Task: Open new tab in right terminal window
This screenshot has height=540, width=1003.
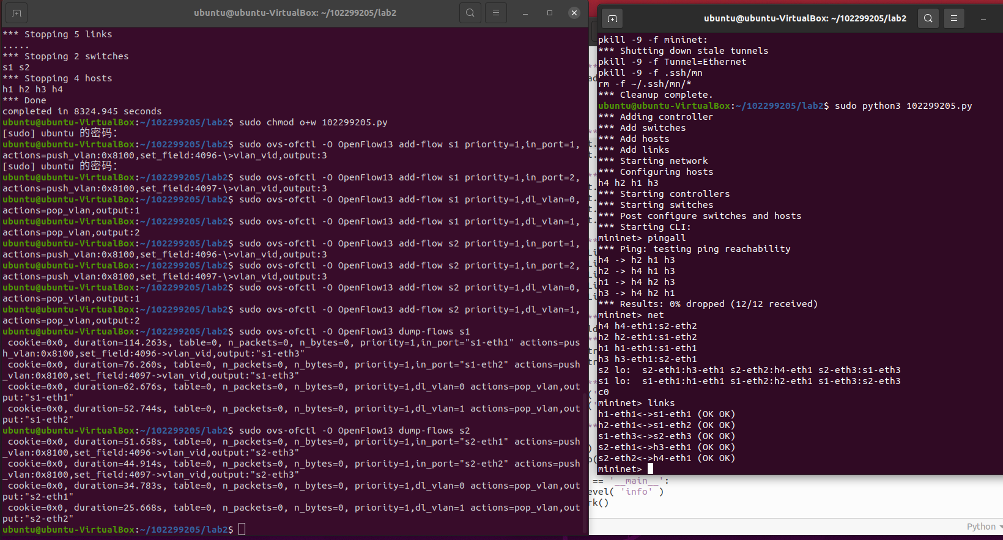Action: pos(612,18)
